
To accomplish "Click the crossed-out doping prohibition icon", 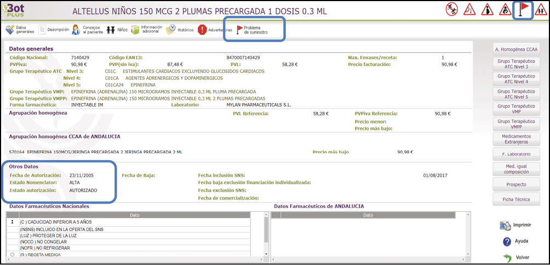I will (x=452, y=10).
